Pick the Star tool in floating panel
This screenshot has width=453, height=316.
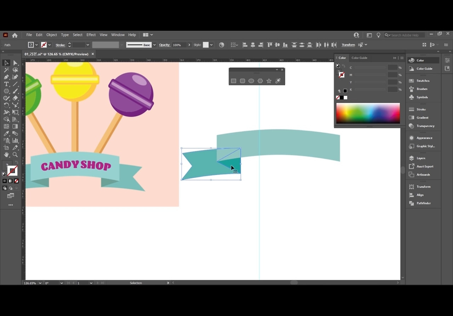(269, 81)
